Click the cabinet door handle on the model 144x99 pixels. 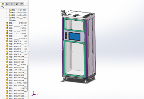tap(63, 45)
